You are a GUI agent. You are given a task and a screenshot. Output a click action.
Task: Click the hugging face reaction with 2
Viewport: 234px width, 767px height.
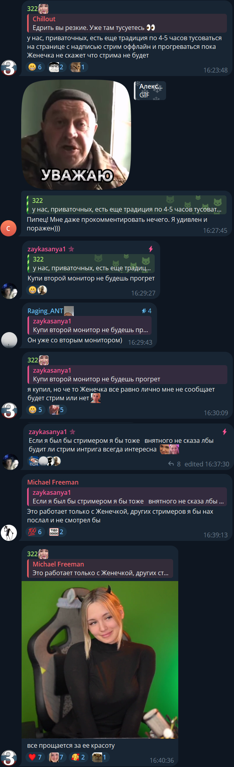click(78, 757)
